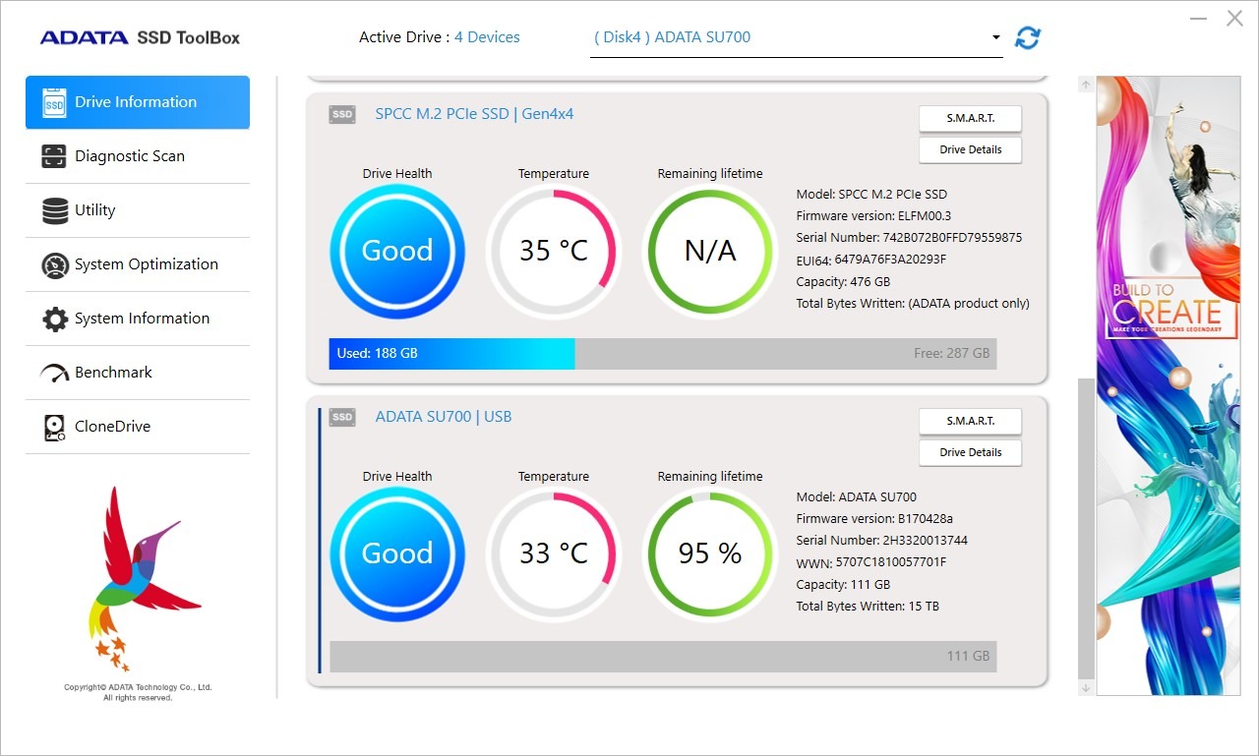This screenshot has height=756, width=1259.
Task: Click Serial Number: 742B072B0FFD79559875
Action: coord(909,238)
